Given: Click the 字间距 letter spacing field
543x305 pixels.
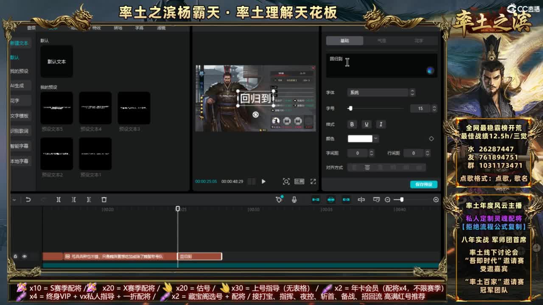Looking at the screenshot, I should click(358, 153).
